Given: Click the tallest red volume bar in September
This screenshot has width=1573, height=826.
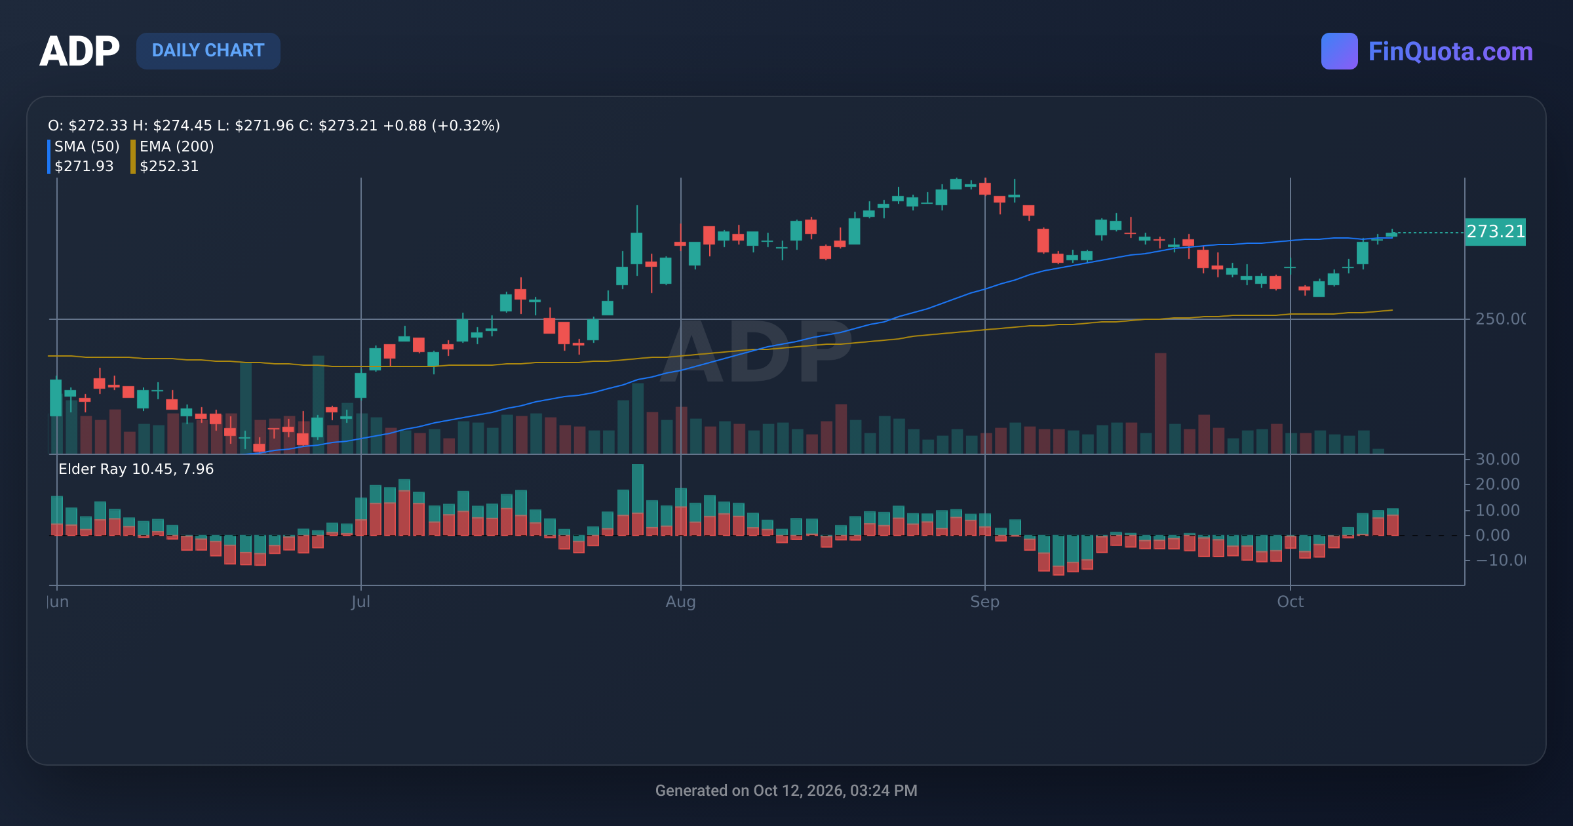Looking at the screenshot, I should pyautogui.click(x=1160, y=403).
